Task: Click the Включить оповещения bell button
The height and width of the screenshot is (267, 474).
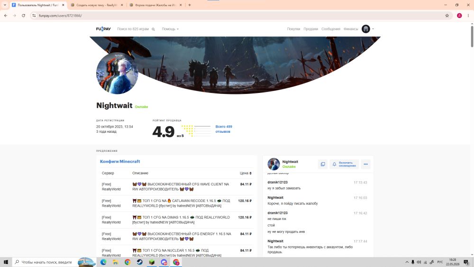Action: tap(344, 164)
